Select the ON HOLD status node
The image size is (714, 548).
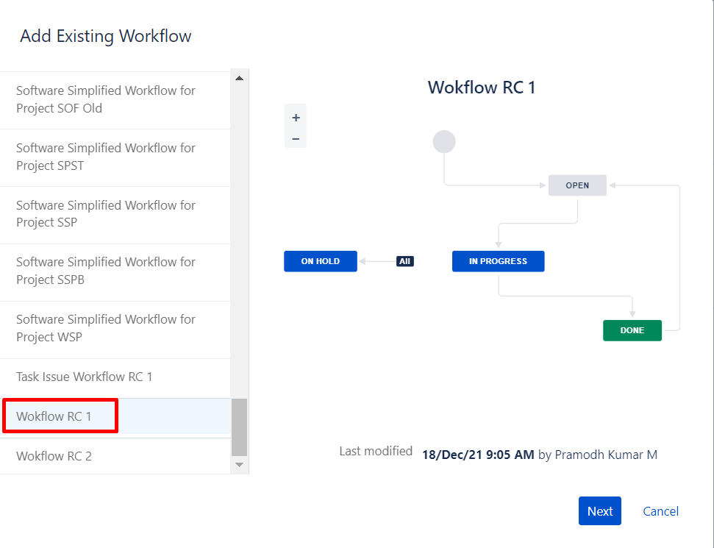click(320, 261)
